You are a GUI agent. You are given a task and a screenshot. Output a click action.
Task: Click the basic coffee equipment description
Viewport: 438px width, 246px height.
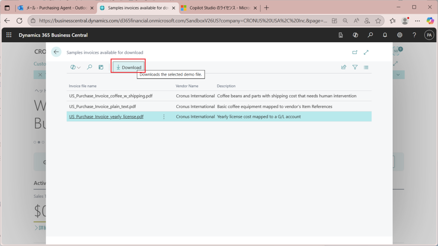point(275,106)
